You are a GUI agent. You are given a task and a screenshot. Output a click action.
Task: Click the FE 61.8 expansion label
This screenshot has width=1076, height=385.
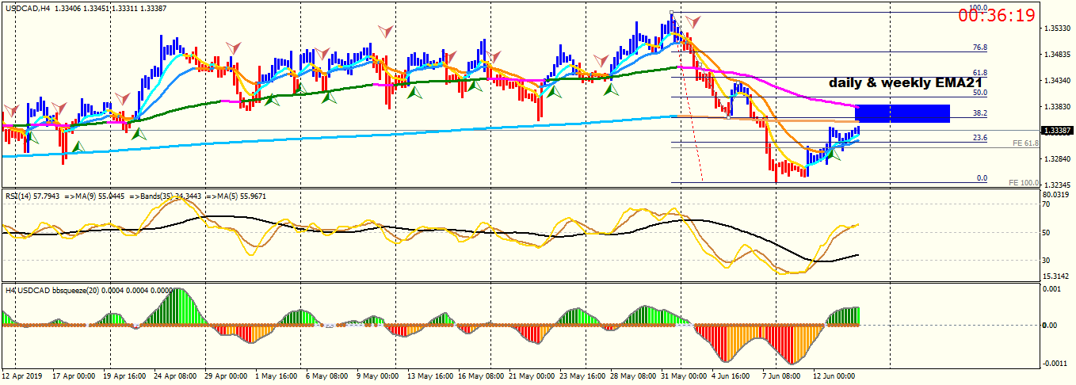[x=1025, y=143]
